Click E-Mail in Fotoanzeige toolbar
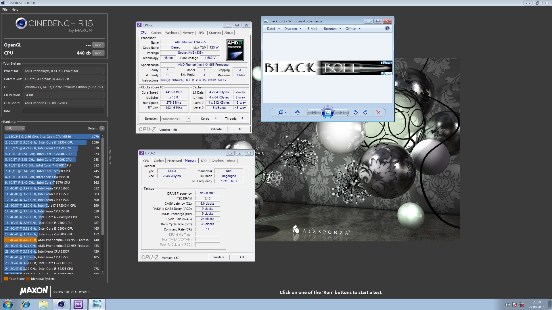 click(x=312, y=29)
